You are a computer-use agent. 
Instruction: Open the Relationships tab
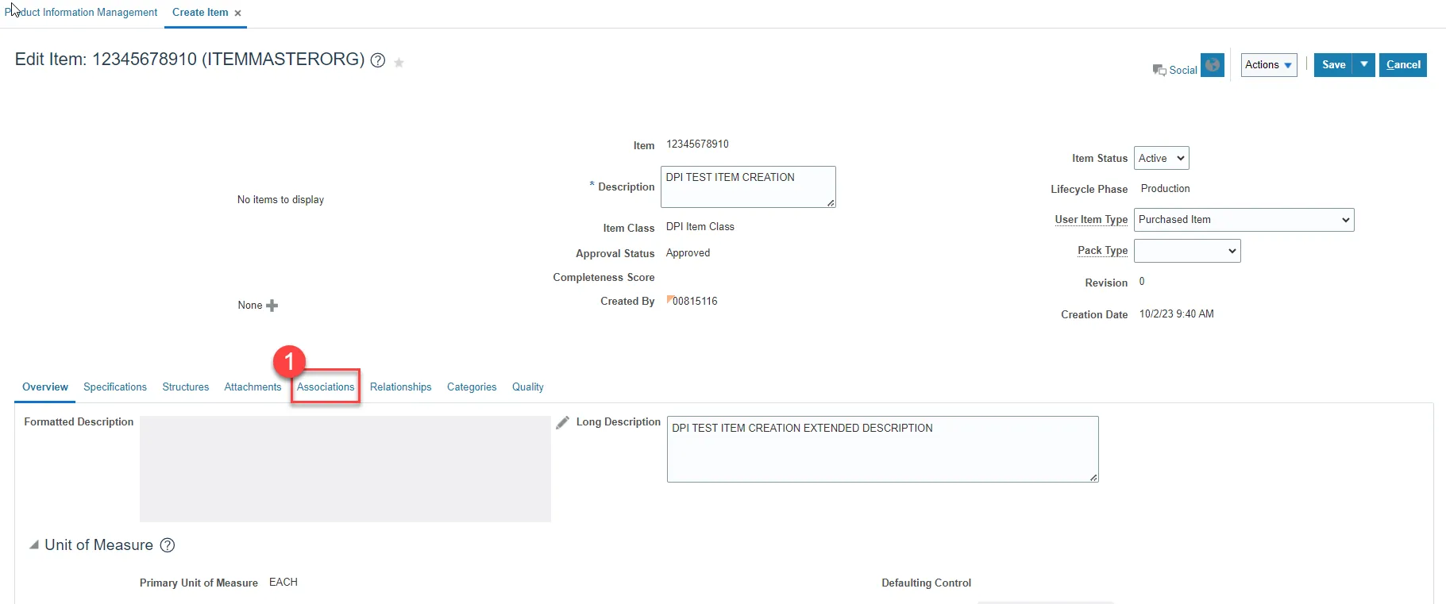tap(401, 387)
